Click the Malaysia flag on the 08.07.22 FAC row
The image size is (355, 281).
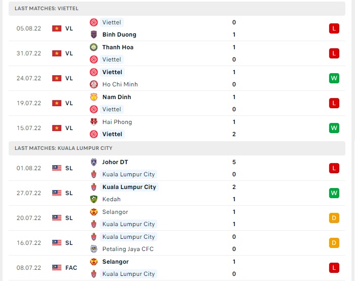click(x=57, y=268)
